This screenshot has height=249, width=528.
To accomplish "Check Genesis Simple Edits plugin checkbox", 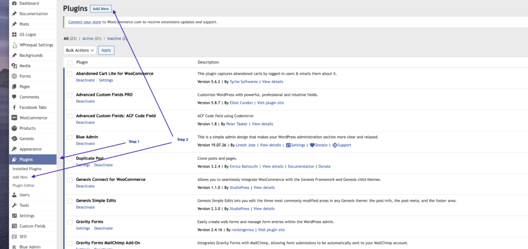I will [x=70, y=201].
